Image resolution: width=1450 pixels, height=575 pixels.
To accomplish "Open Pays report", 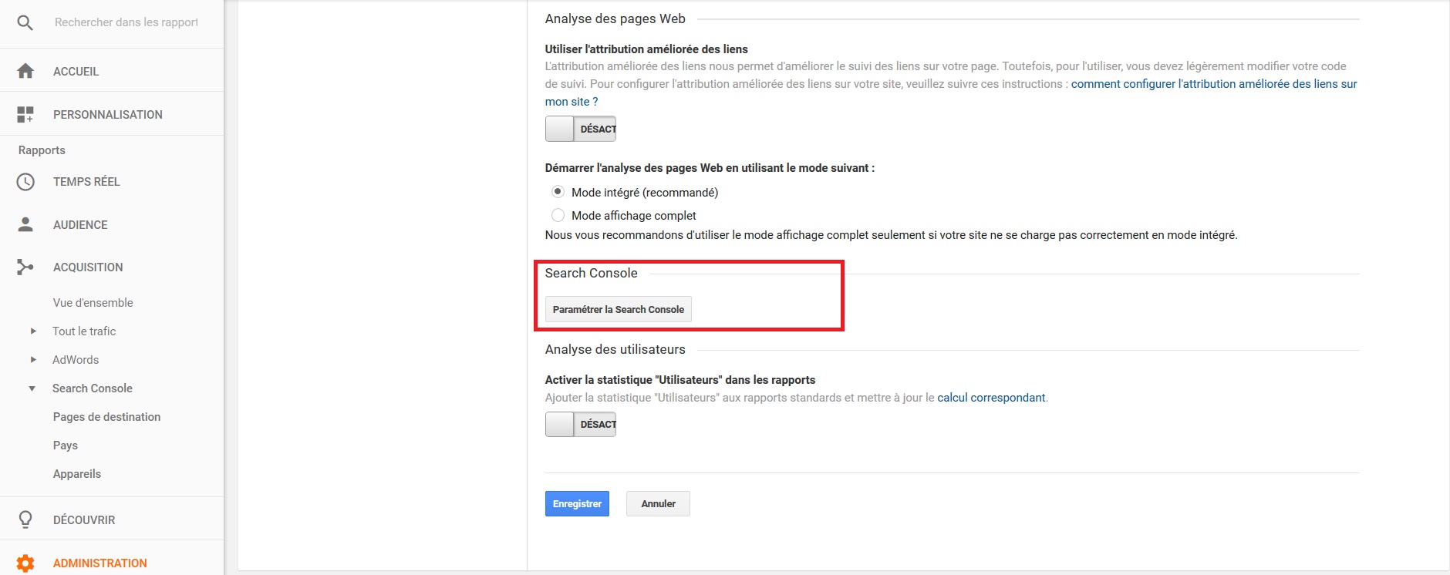I will [x=66, y=446].
